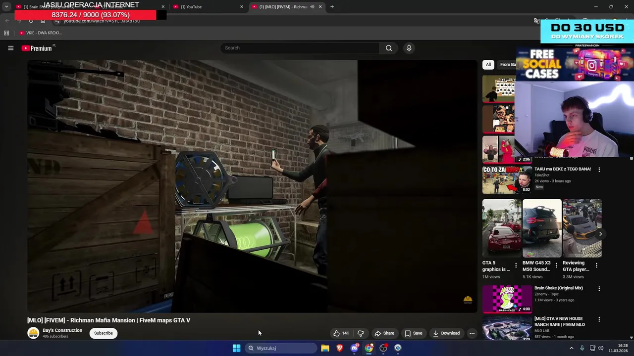Open GTA V NEW HOUSE RANCH thumbnail
This screenshot has height=356, width=634.
(x=507, y=328)
